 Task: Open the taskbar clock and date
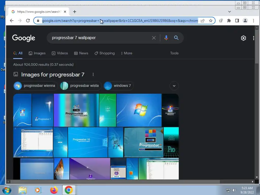point(247,190)
